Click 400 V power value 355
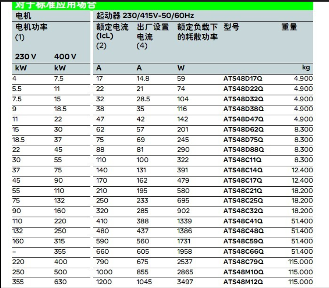Image resolution: width=329 pixels, height=288 pixels. point(60,251)
